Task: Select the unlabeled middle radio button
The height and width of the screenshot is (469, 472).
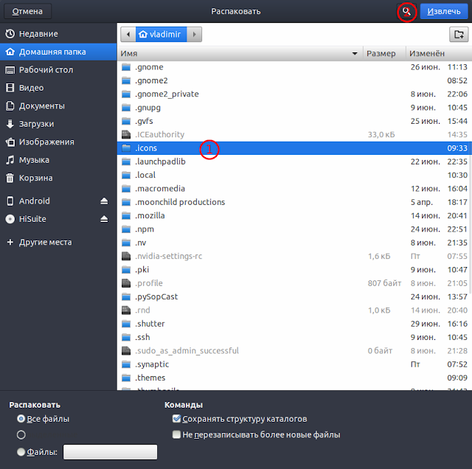Action: click(21, 434)
